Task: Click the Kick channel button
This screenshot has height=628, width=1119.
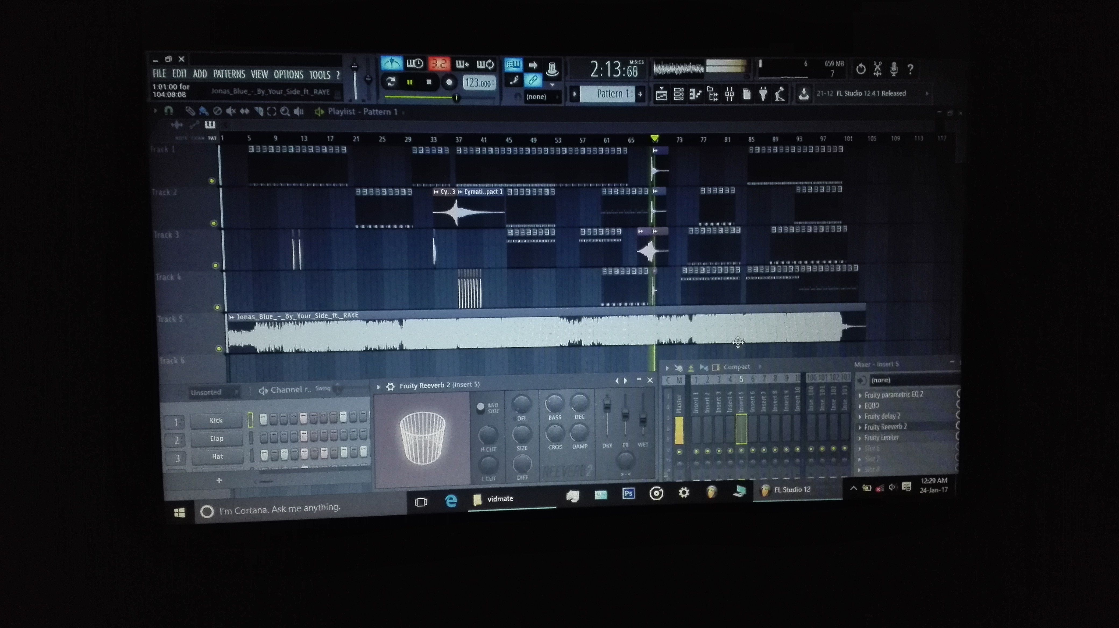Action: tap(216, 420)
